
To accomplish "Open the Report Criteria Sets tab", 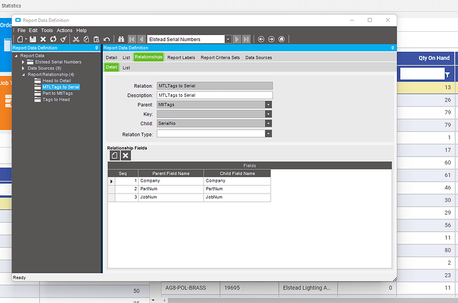I will [x=220, y=58].
